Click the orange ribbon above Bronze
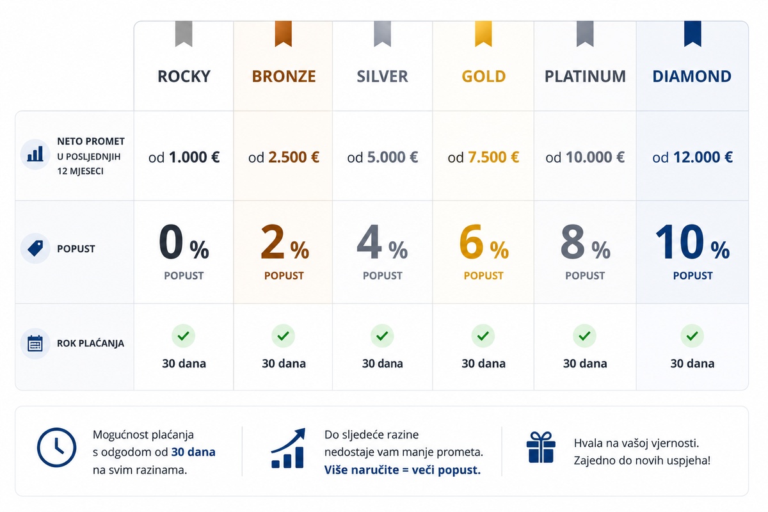 click(x=284, y=34)
